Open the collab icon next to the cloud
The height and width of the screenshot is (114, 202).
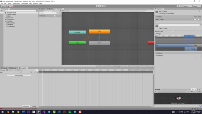[12, 6]
